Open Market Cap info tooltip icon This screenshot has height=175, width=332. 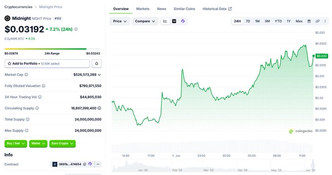point(26,75)
